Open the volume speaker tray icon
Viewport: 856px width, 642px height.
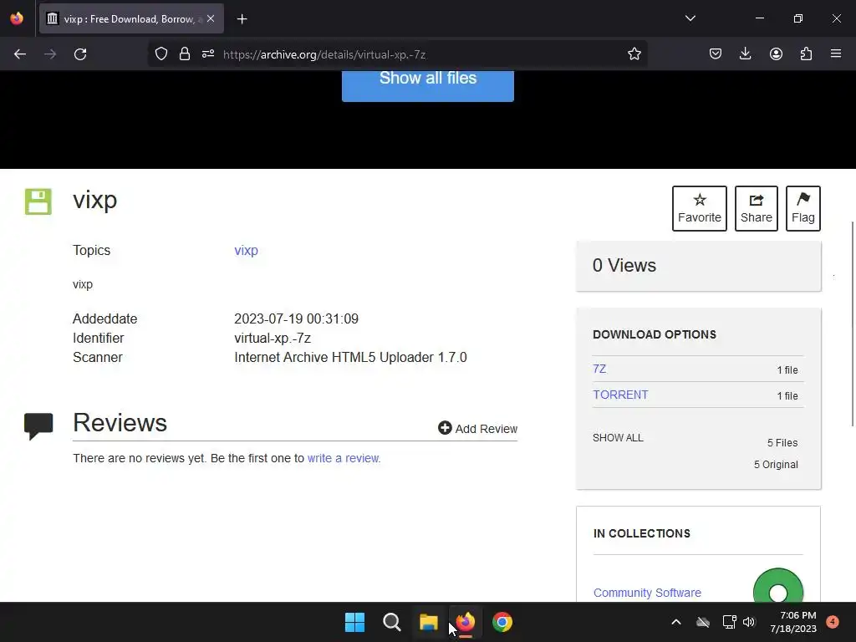click(x=749, y=622)
